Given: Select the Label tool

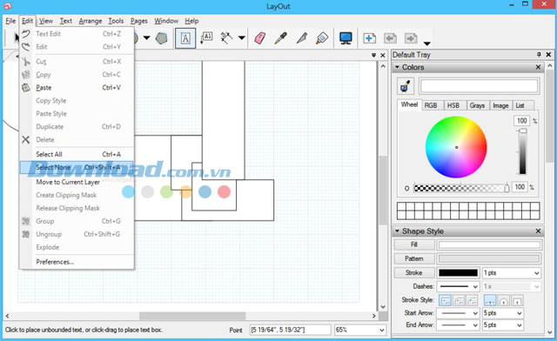Looking at the screenshot, I should click(207, 37).
